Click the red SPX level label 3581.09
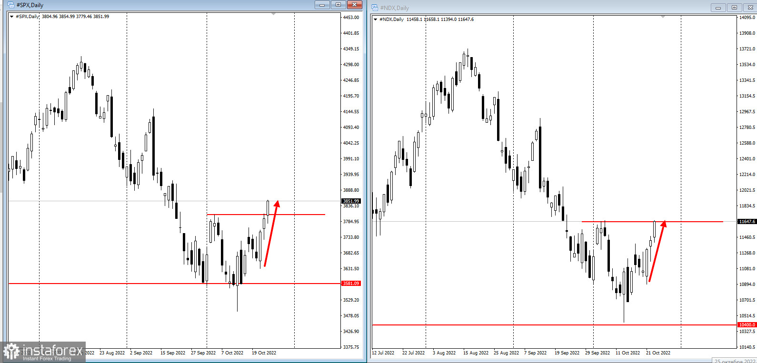 [351, 284]
